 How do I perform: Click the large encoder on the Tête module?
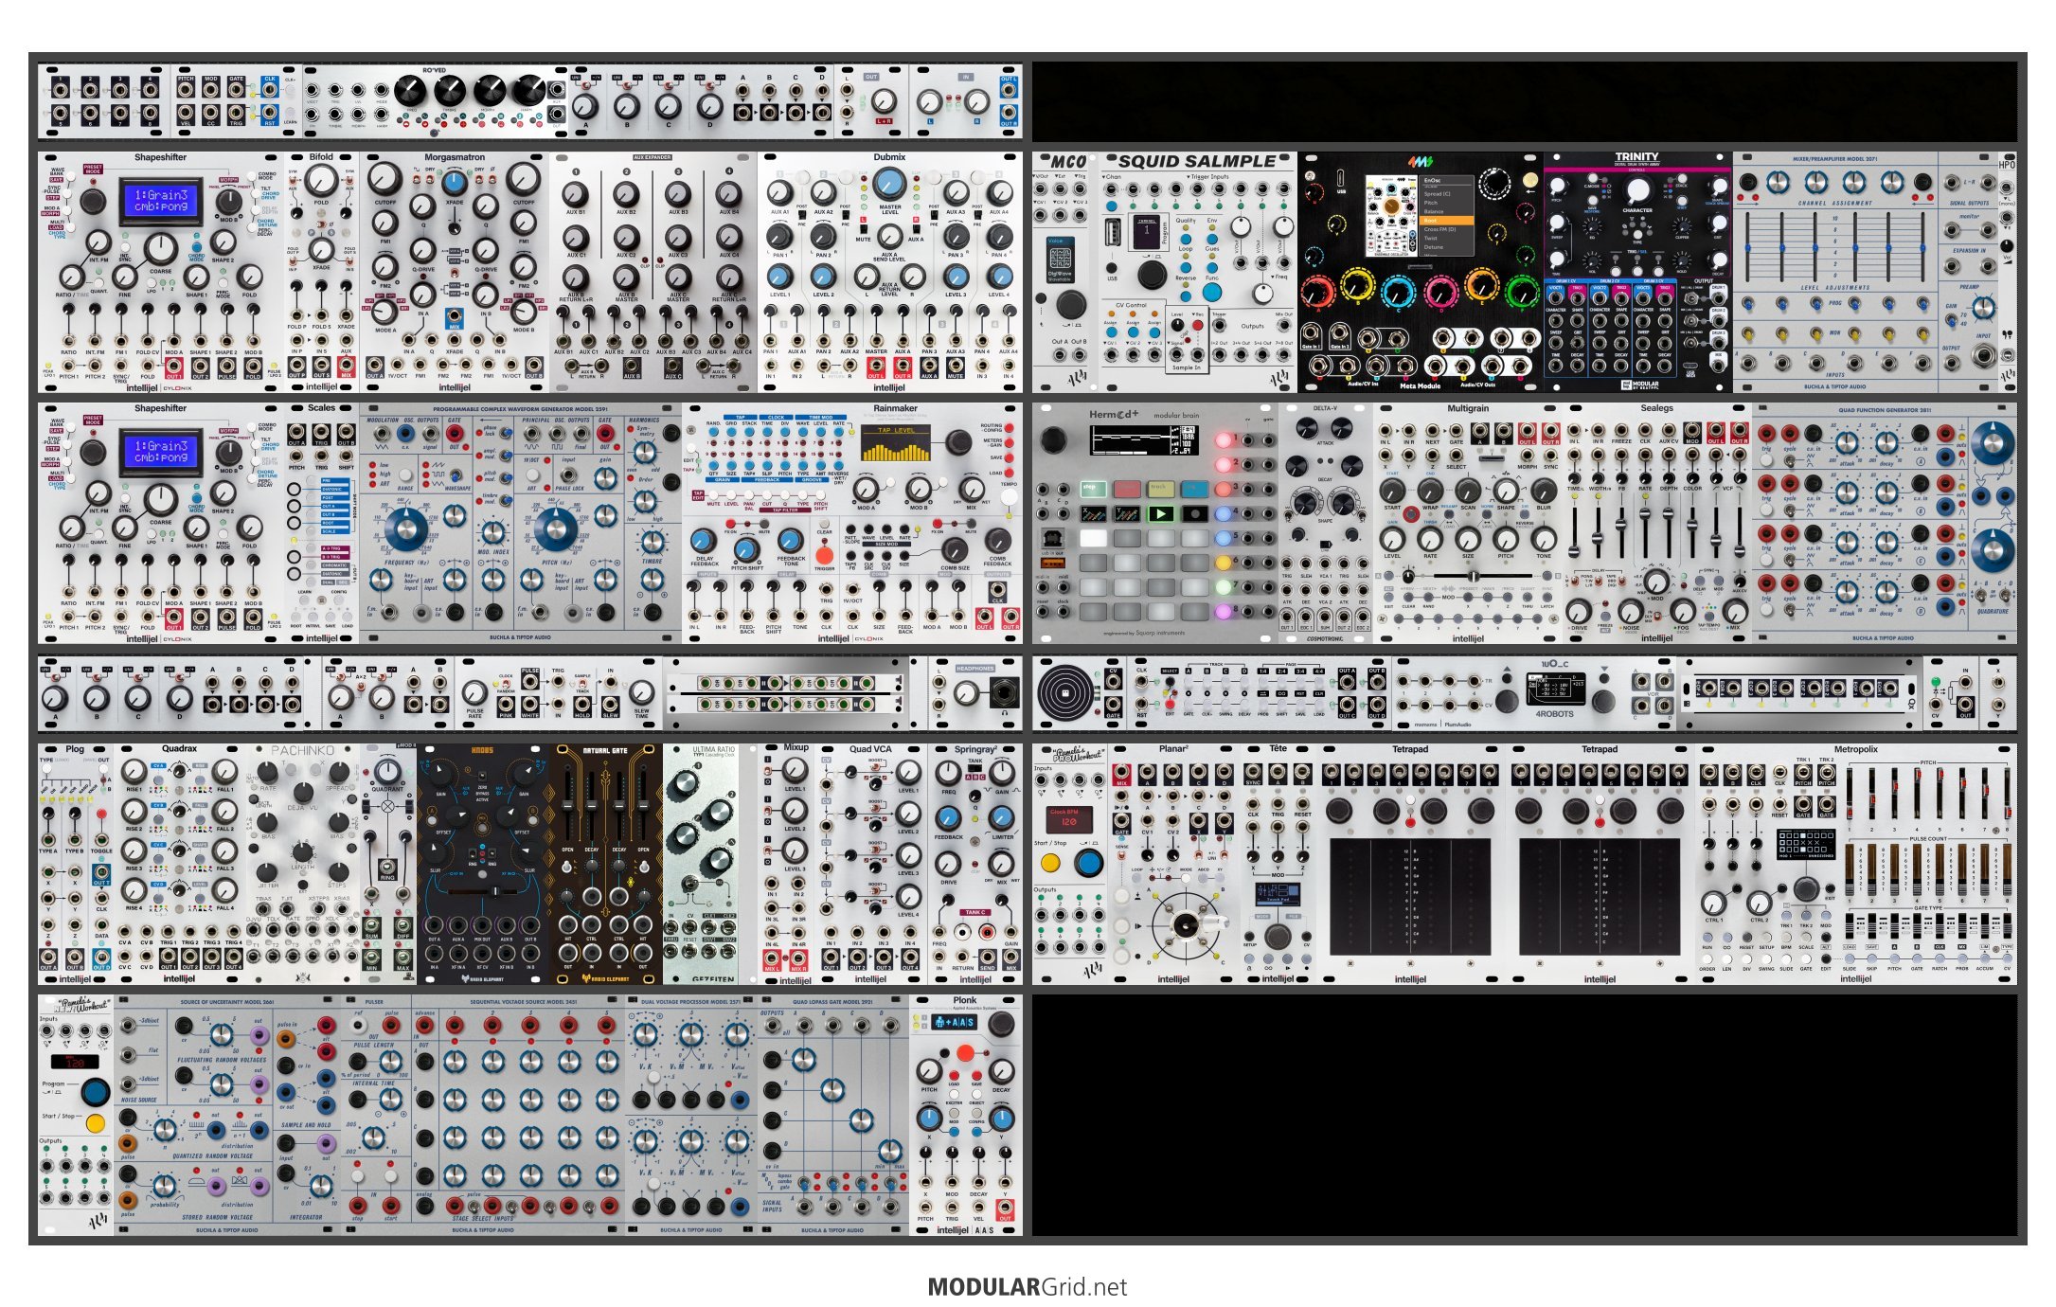pyautogui.click(x=1278, y=937)
